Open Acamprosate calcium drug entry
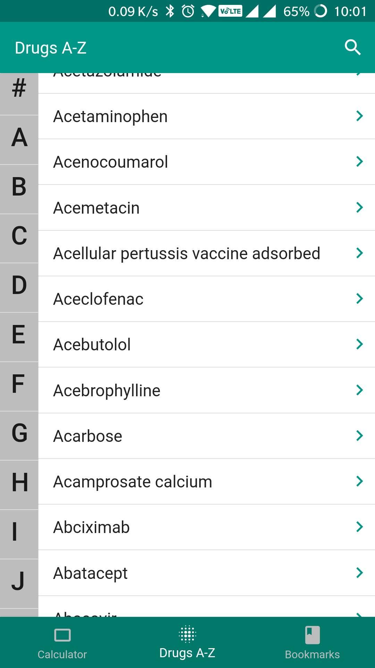 pos(207,482)
